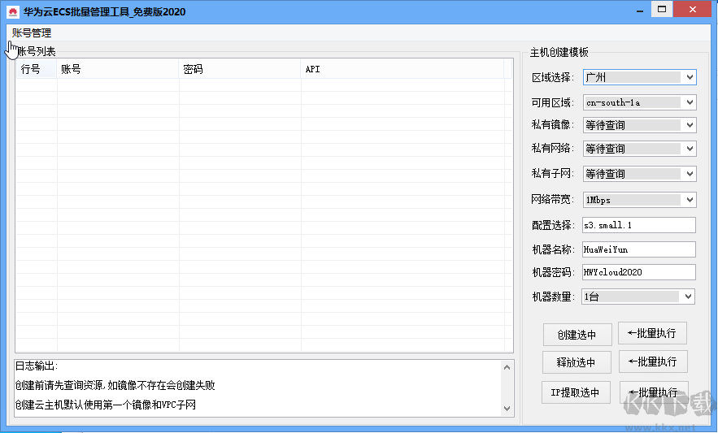Click 批量执行 button next to 释放选中

tap(654, 362)
